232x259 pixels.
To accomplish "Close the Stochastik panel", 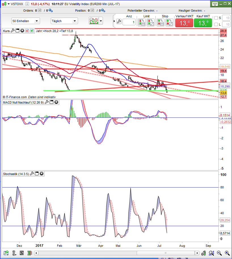I will (42, 174).
